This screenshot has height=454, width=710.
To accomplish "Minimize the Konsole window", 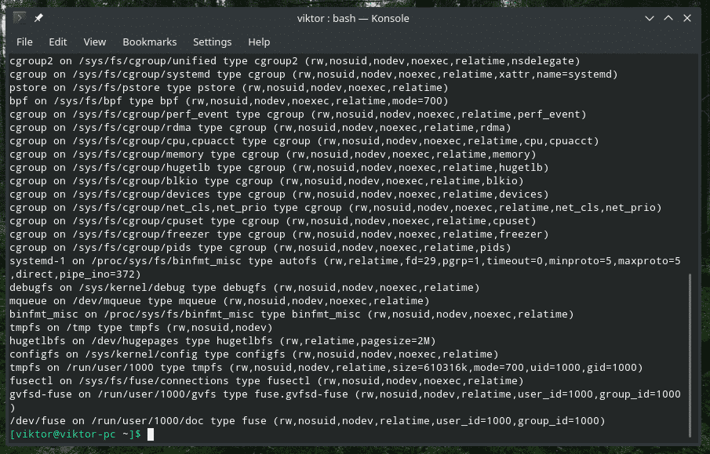I will coord(649,18).
